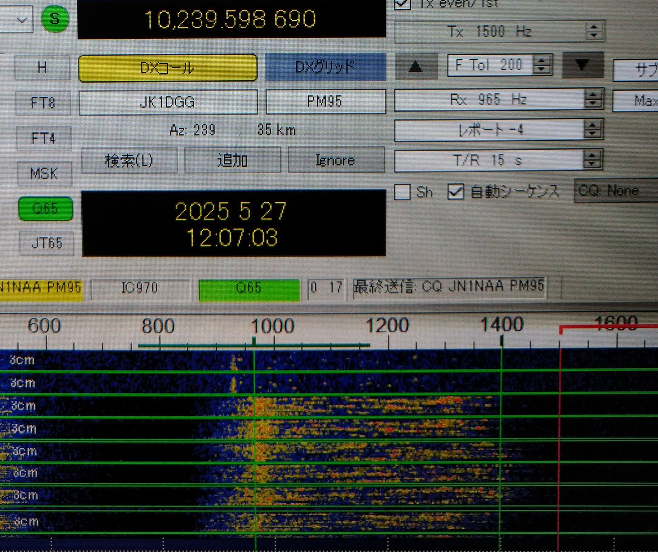This screenshot has width=658, height=552.
Task: Click the Rx 965 Hz value field
Action: [x=490, y=99]
